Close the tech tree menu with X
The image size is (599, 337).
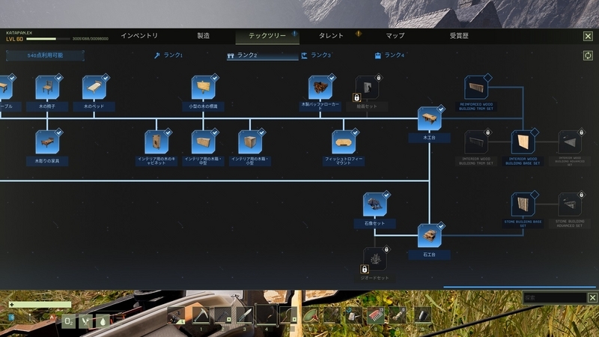click(x=588, y=36)
